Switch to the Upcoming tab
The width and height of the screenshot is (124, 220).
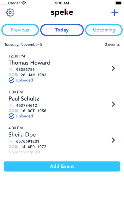coord(104,30)
